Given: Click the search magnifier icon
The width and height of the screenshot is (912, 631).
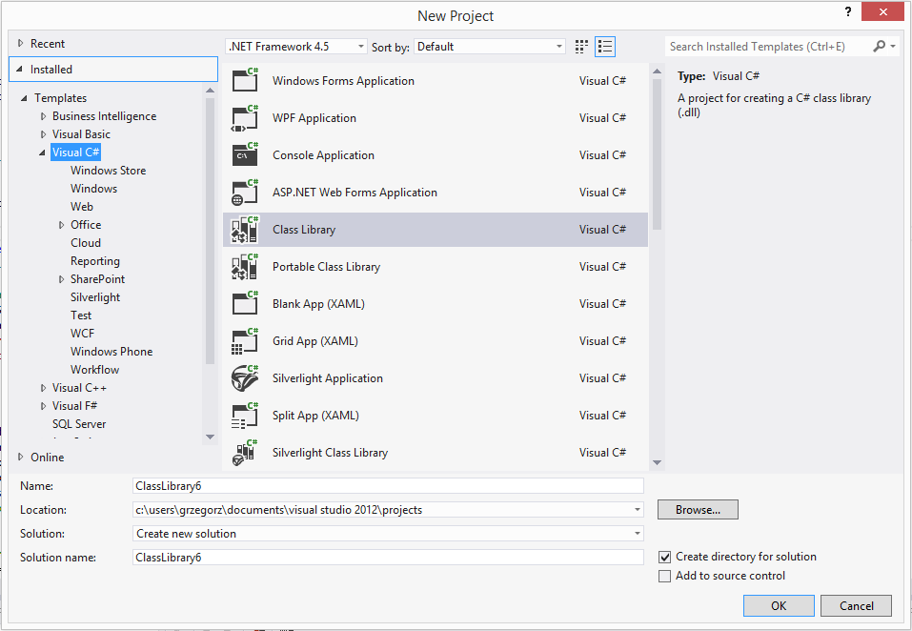Looking at the screenshot, I should pyautogui.click(x=879, y=46).
